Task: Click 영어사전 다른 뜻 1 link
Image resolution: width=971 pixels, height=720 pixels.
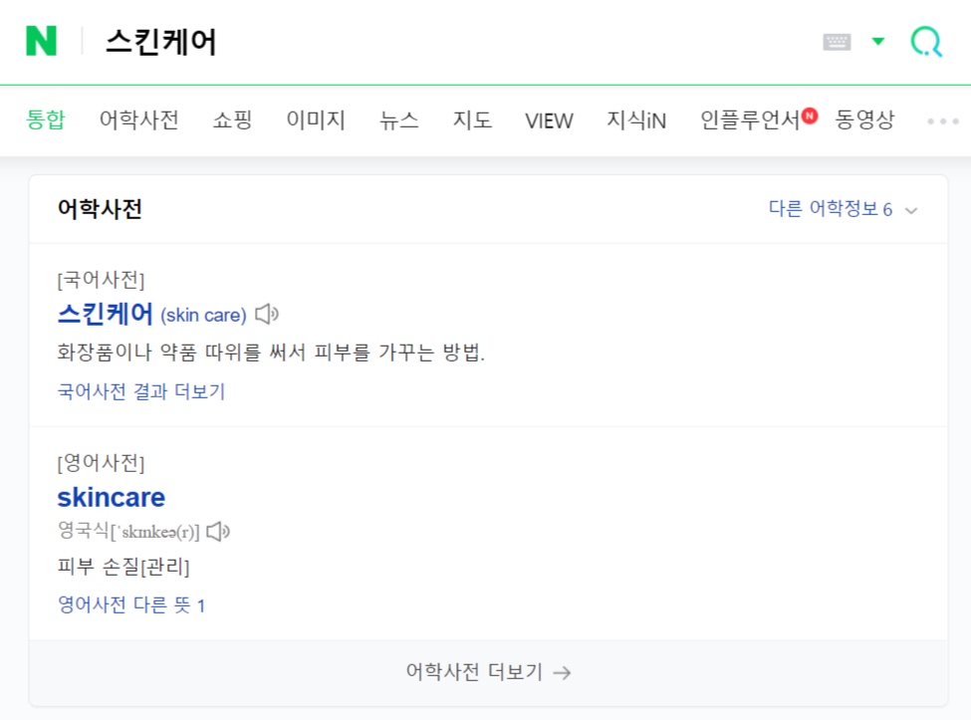Action: click(131, 604)
